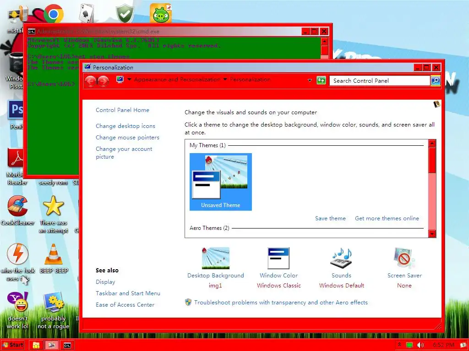This screenshot has width=469, height=351.
Task: Click cmd window scroll-up arrow
Action: pos(325,41)
